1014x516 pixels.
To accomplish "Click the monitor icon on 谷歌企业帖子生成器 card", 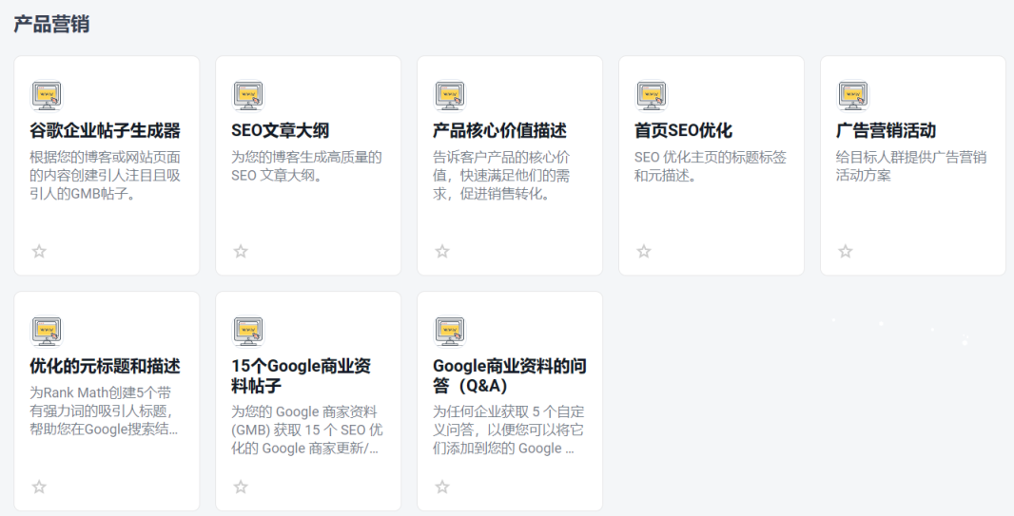I will [47, 95].
